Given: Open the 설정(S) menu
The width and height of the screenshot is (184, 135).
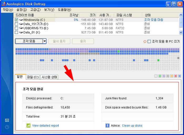Looking at the screenshot, I should 22,10.
